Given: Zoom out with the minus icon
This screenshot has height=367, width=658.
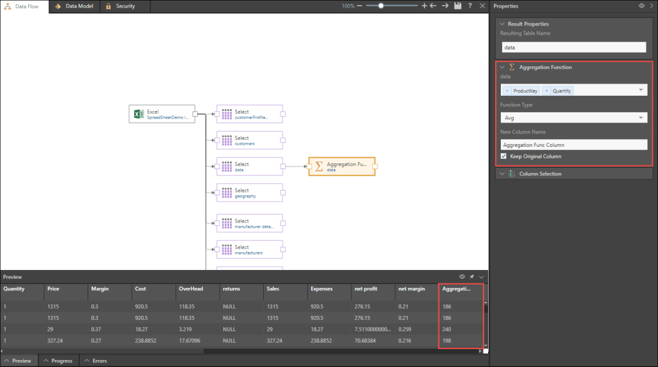Looking at the screenshot, I should pos(360,6).
